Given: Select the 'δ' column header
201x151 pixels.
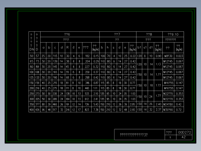Looking at the screenshot, I should (x=73, y=48).
